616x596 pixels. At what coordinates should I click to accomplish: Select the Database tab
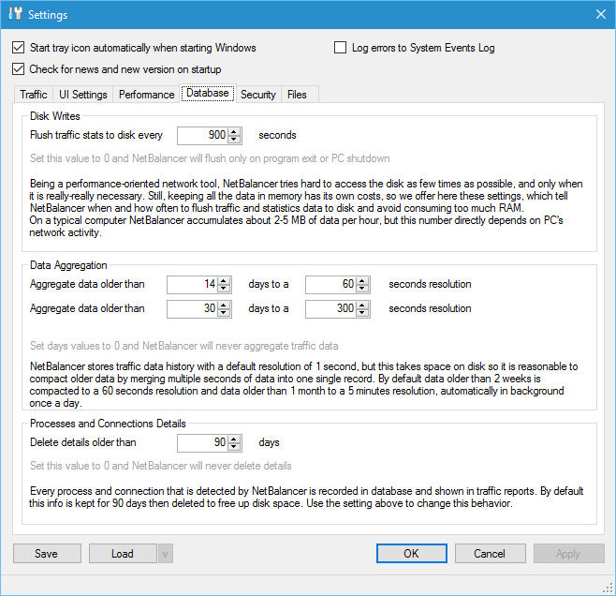coord(208,93)
